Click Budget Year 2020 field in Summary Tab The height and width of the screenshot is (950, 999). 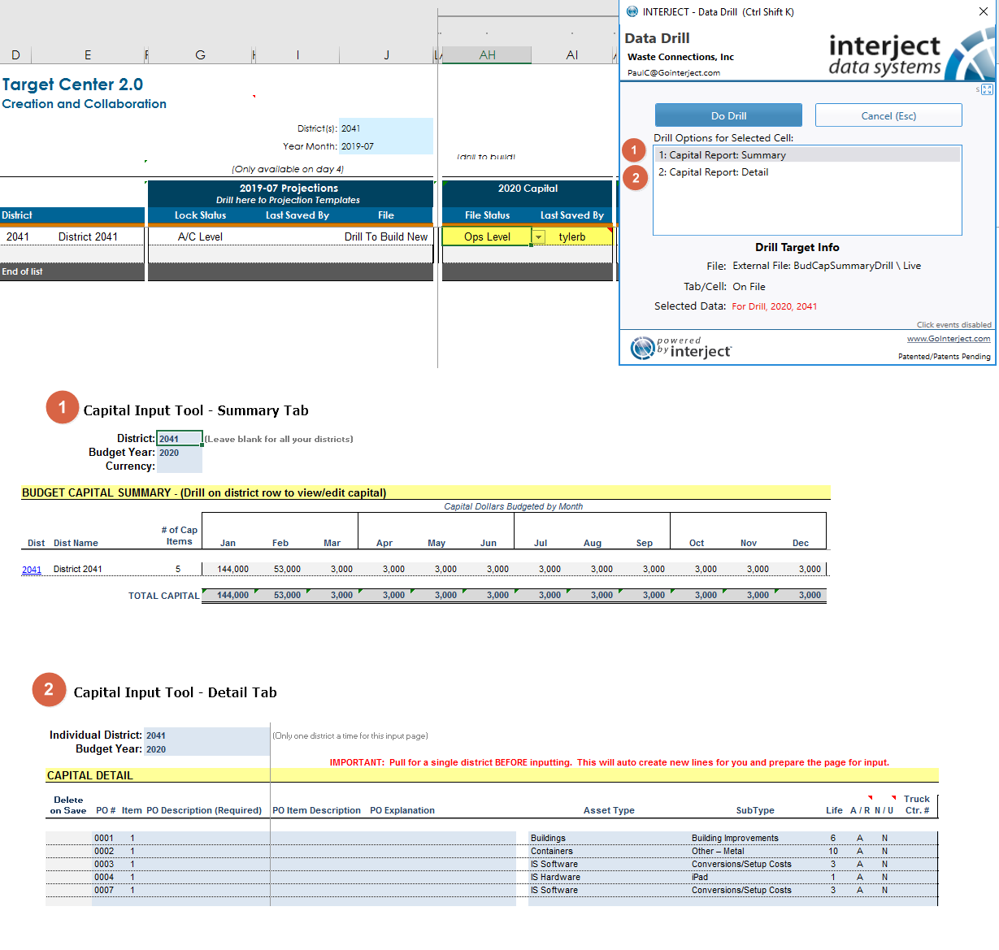(179, 453)
